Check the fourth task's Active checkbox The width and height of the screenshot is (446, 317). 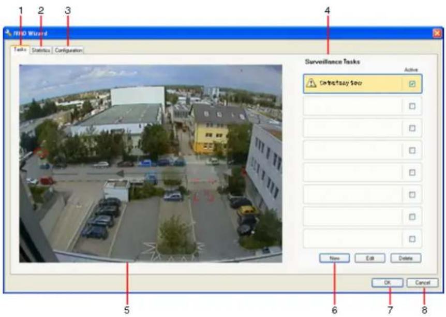pyautogui.click(x=412, y=150)
